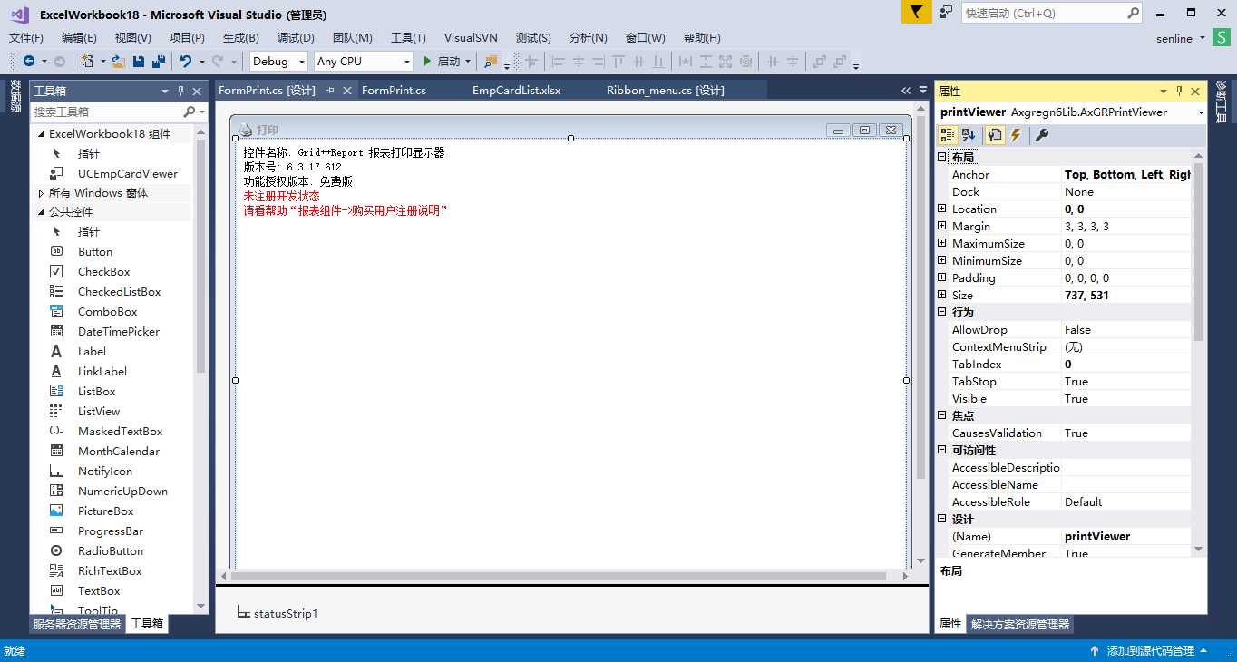This screenshot has height=662, width=1237.
Task: Click the 搜索工具箱 search field
Action: pyautogui.click(x=106, y=112)
